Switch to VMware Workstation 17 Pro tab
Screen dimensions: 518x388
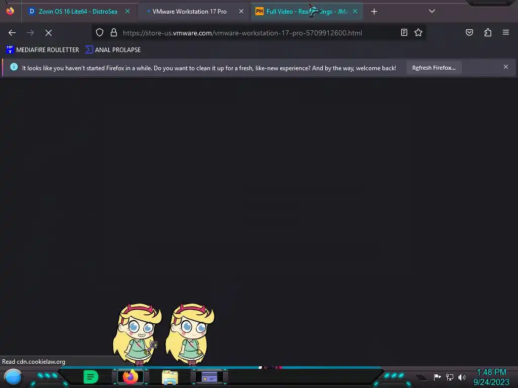point(195,12)
